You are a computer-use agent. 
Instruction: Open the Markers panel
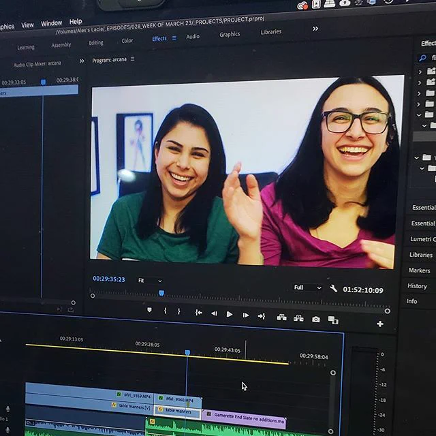pos(419,270)
